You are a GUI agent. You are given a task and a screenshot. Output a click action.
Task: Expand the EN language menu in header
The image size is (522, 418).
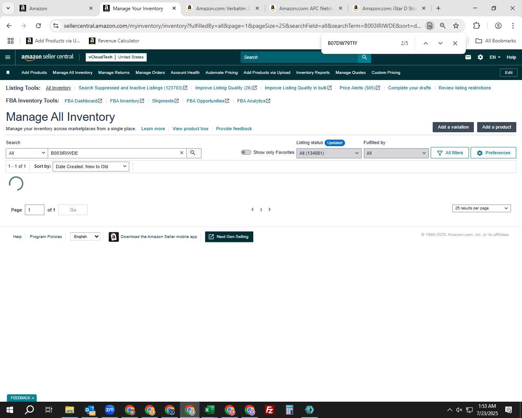click(x=495, y=57)
